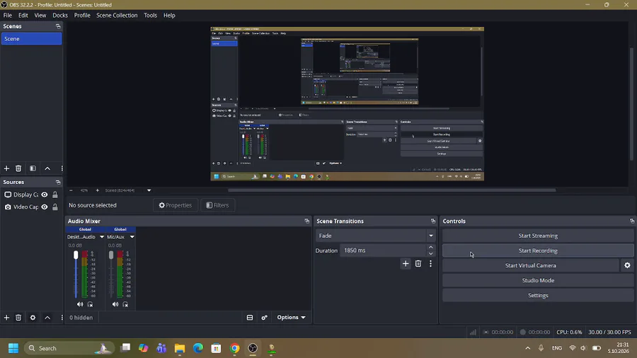Click Start Streaming button

[x=538, y=236]
